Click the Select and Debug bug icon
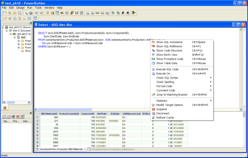The image size is (248, 158). (x=118, y=13)
